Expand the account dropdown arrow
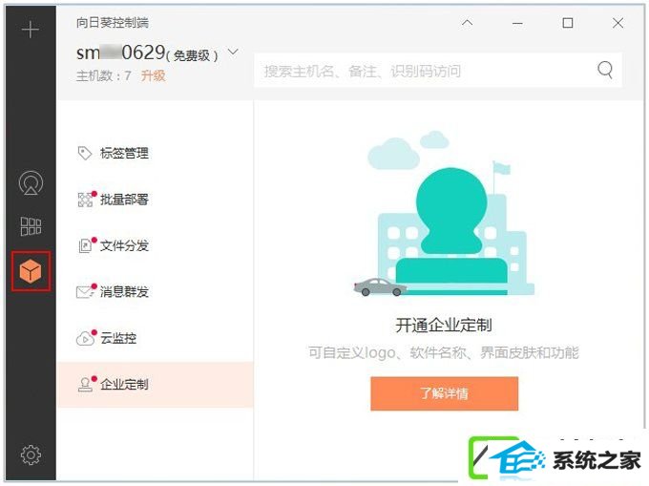649x486 pixels. coord(233,53)
